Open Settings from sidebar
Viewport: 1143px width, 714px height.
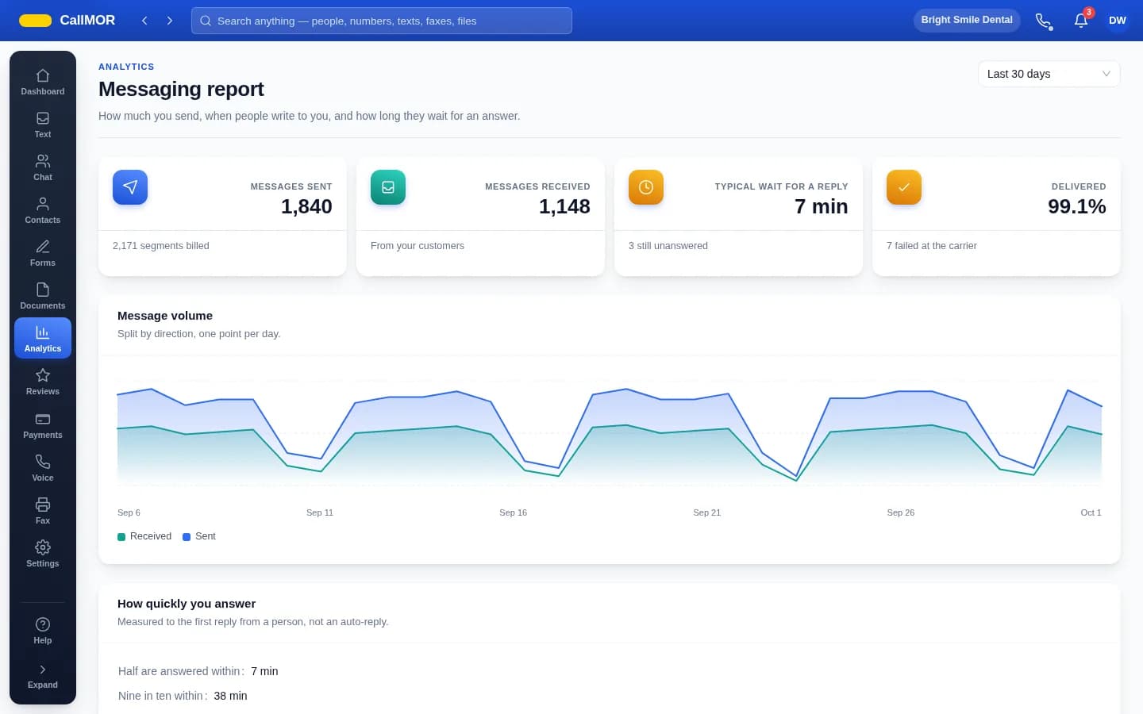(x=43, y=554)
